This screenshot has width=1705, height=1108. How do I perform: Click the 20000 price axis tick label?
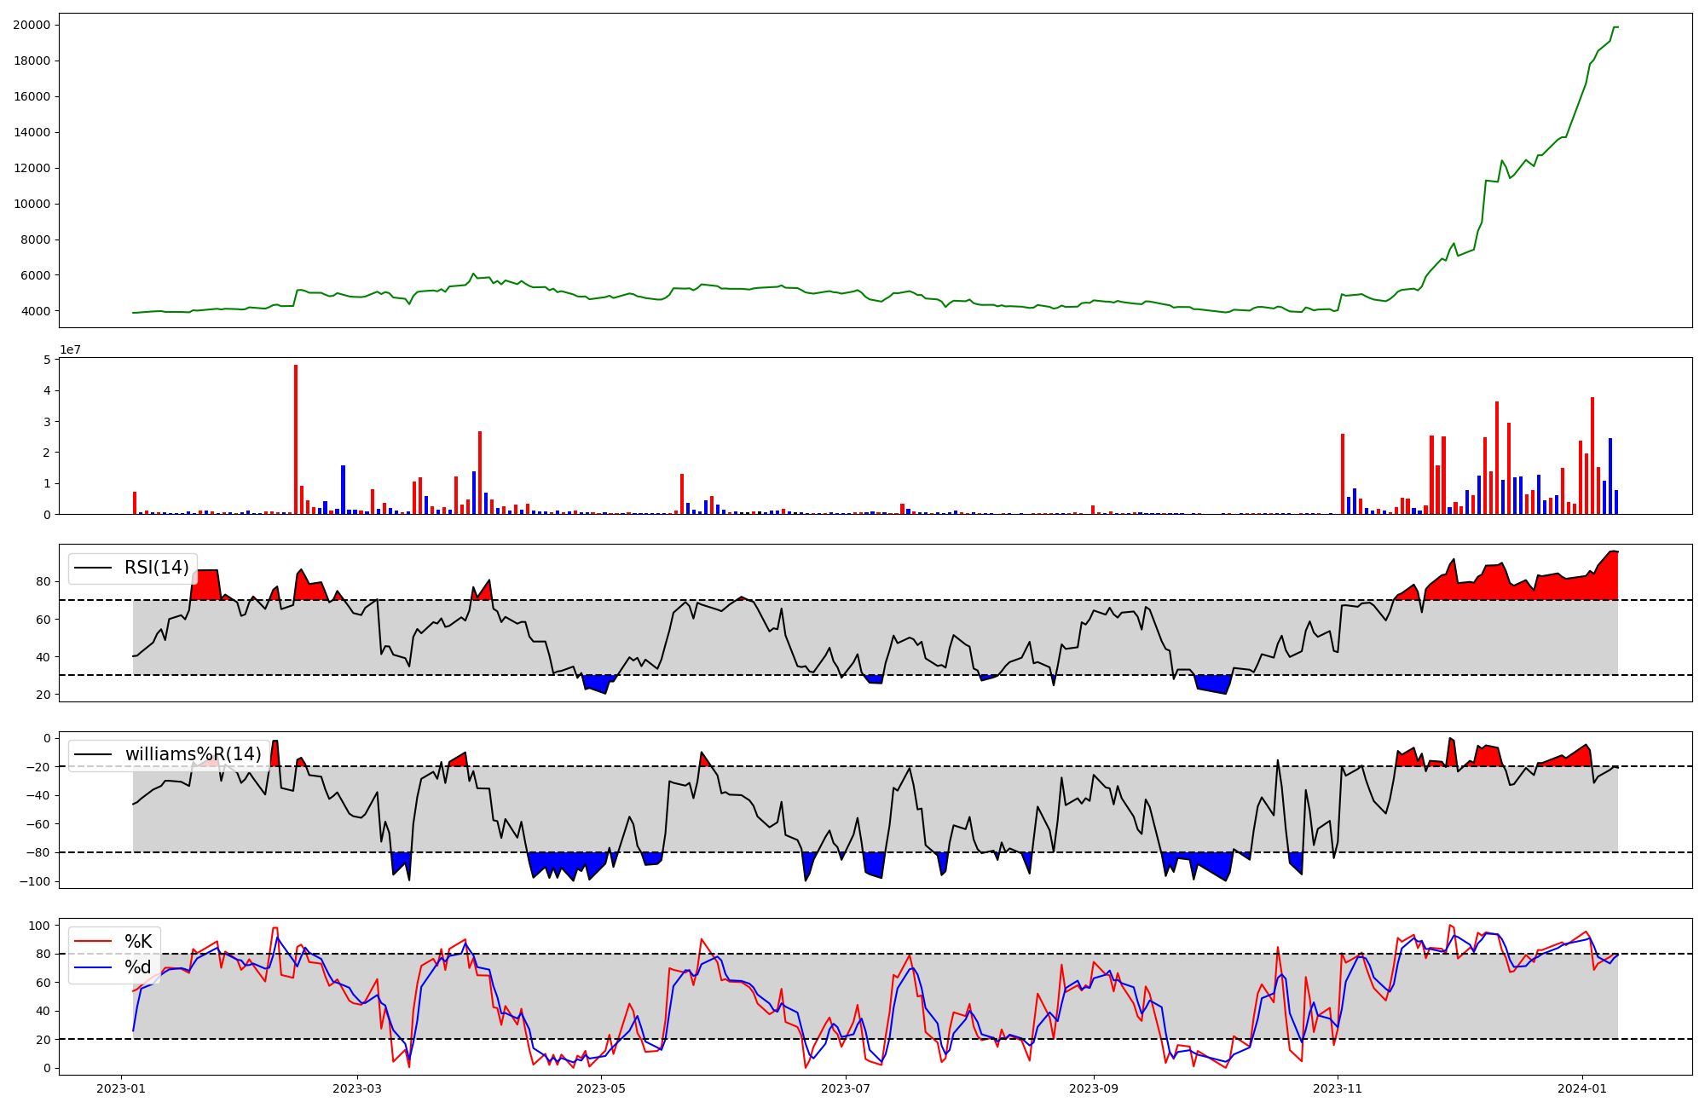click(x=32, y=25)
